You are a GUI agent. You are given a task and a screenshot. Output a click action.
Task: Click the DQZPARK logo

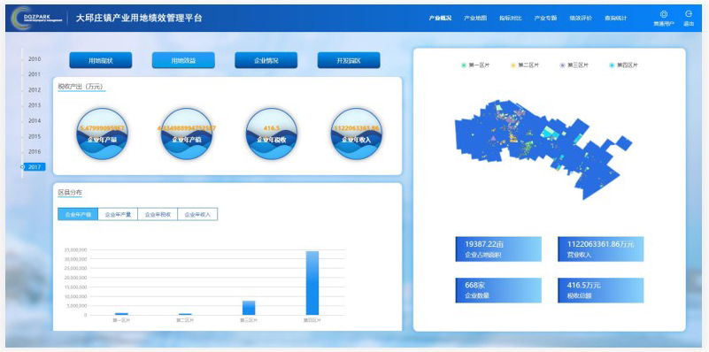click(x=36, y=18)
